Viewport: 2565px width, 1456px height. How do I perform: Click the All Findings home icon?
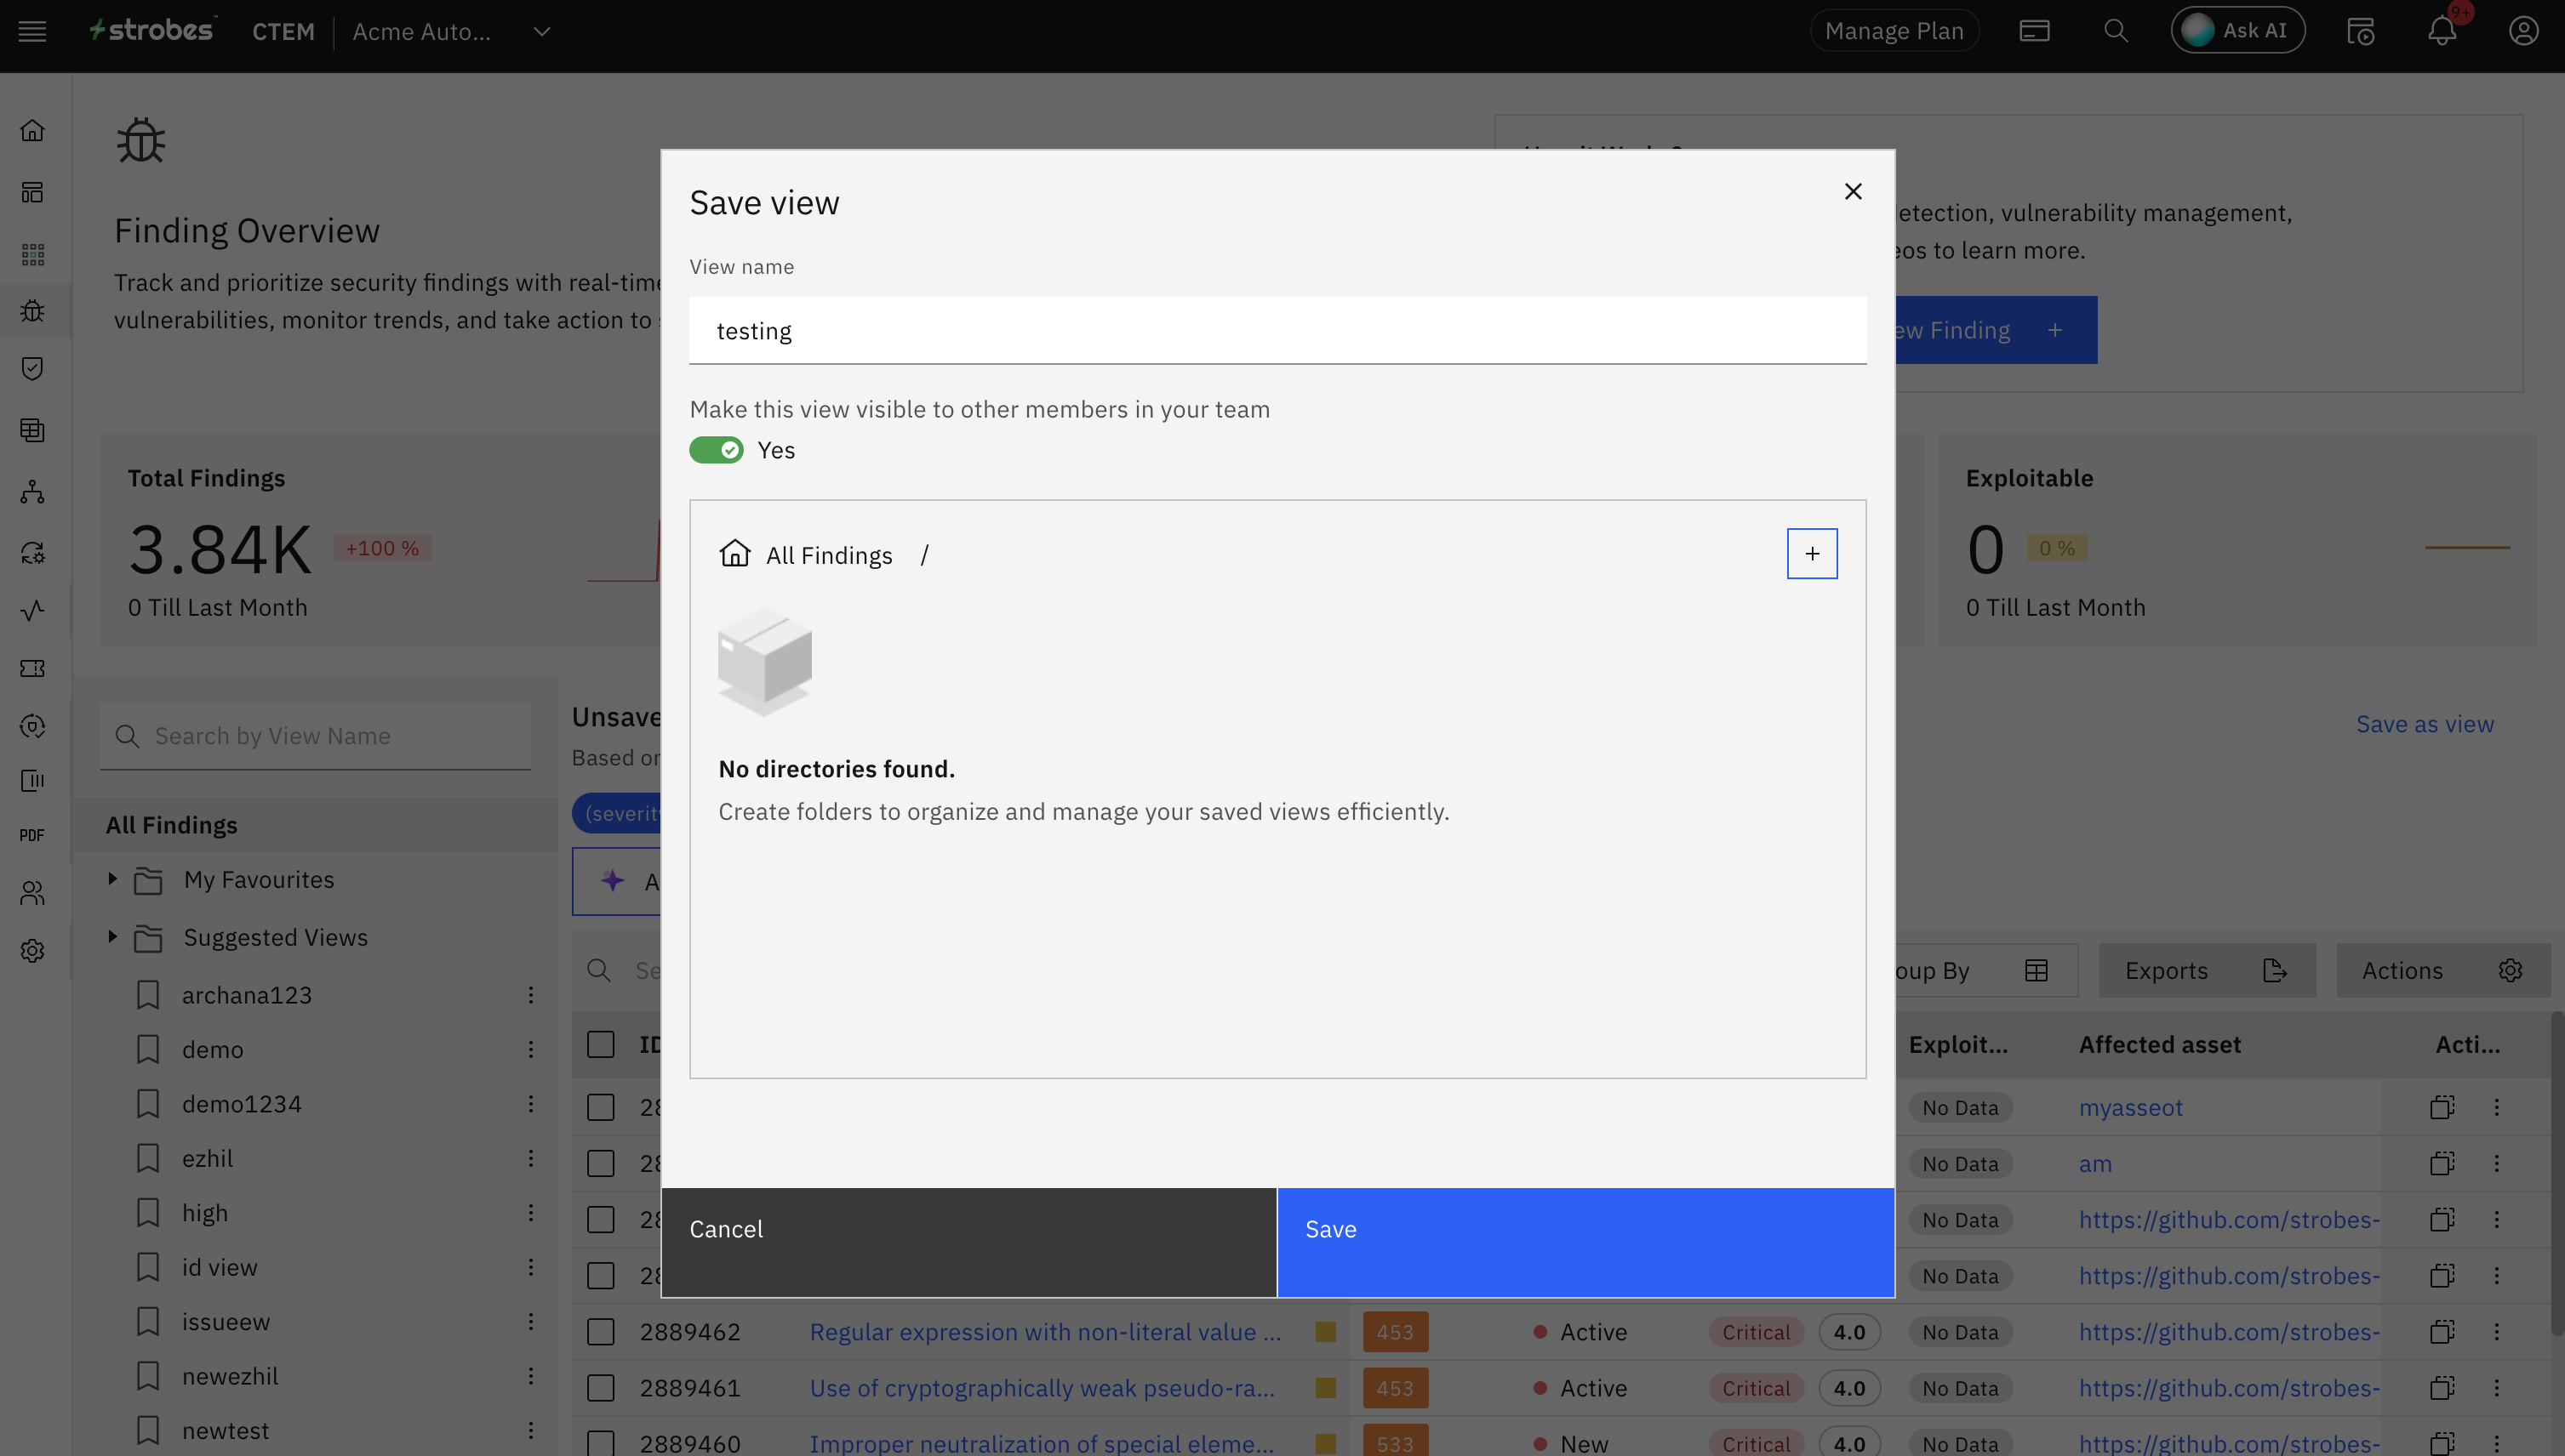click(734, 554)
